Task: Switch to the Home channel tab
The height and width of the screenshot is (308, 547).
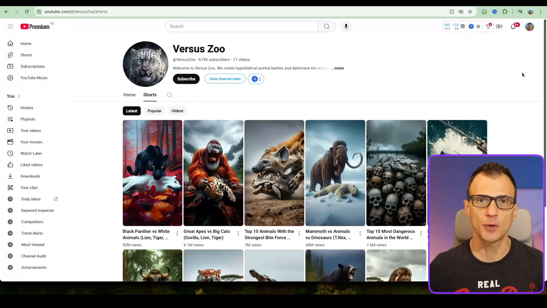Action: 129,95
